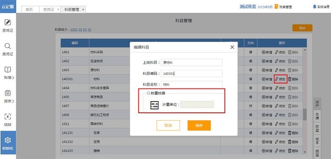
Task: Click 新增 in row 1408 委托加工物资
Action: 267,115
